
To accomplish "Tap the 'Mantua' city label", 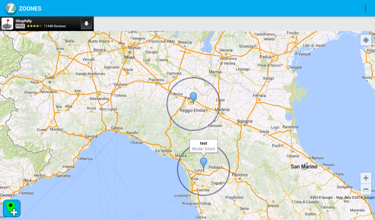I will click(x=215, y=72).
